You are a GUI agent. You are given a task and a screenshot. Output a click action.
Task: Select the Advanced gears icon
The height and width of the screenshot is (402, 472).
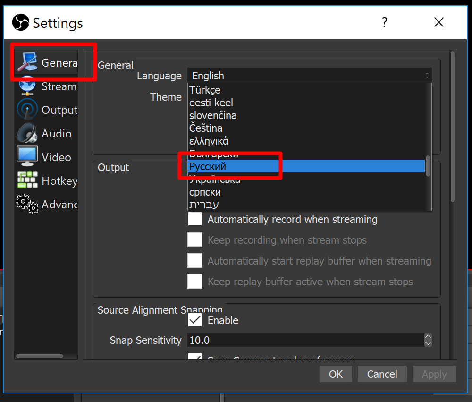pyautogui.click(x=27, y=204)
